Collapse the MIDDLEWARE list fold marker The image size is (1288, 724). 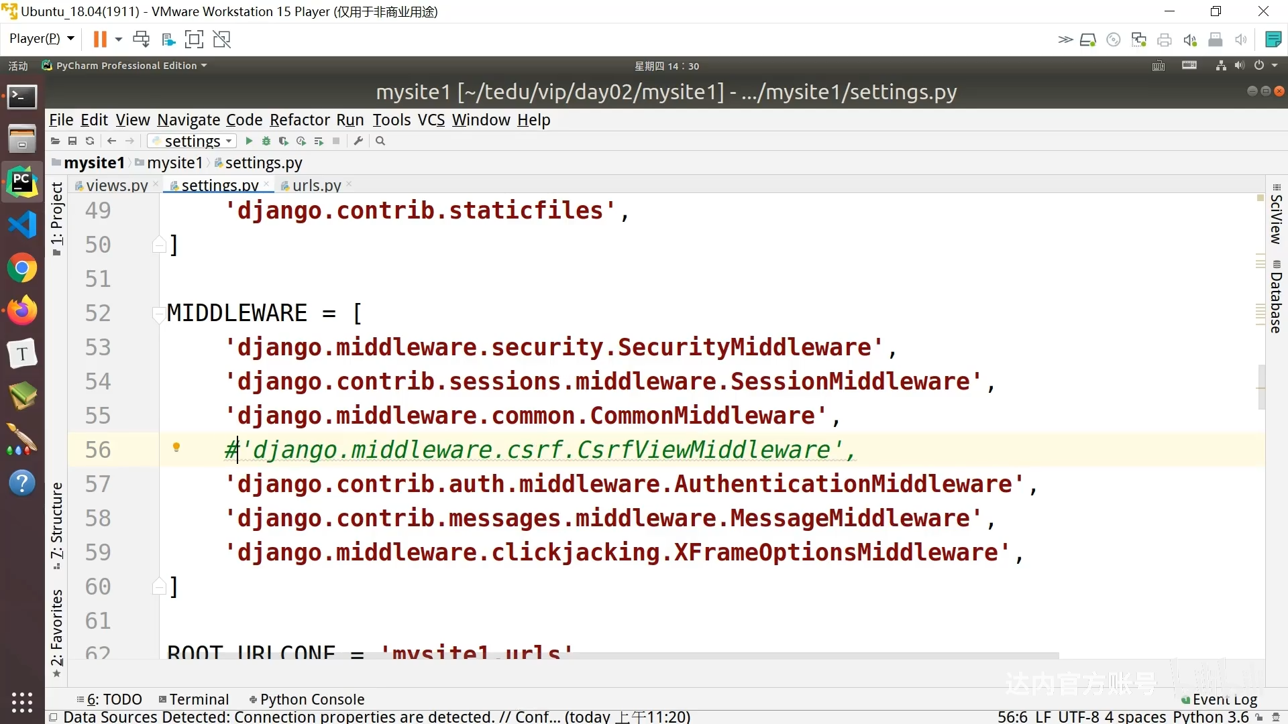159,313
